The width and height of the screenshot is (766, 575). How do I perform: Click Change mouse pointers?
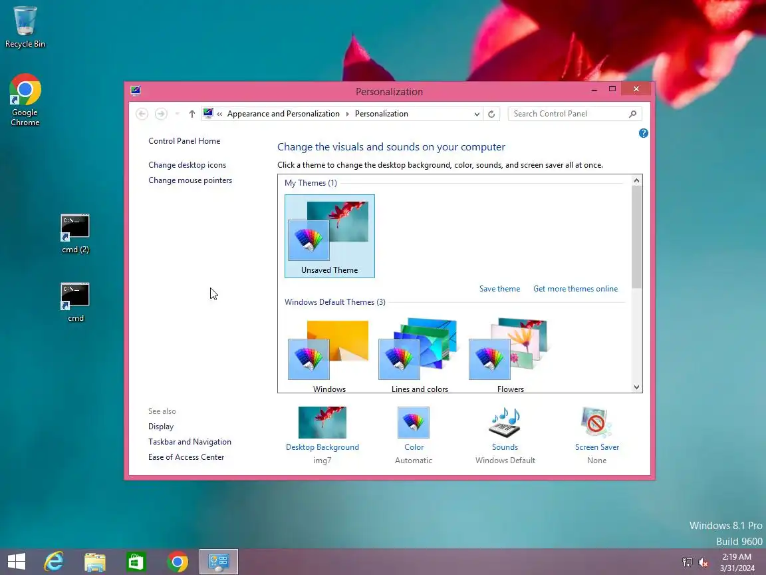190,180
